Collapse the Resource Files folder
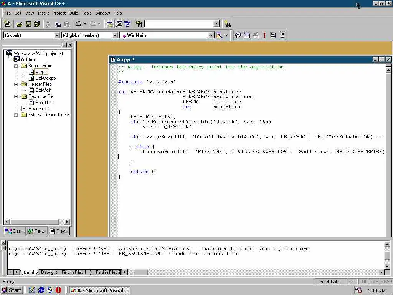393x295 pixels. point(16,96)
